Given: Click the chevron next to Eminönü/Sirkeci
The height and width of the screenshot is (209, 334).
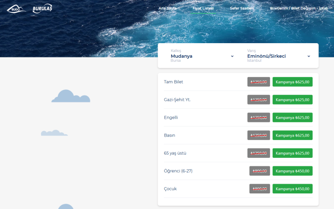Looking at the screenshot, I should pyautogui.click(x=309, y=56).
